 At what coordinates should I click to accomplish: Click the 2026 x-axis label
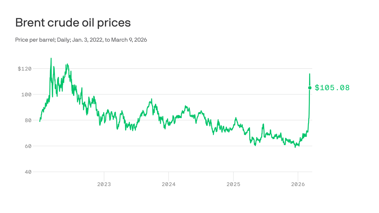click(x=298, y=184)
